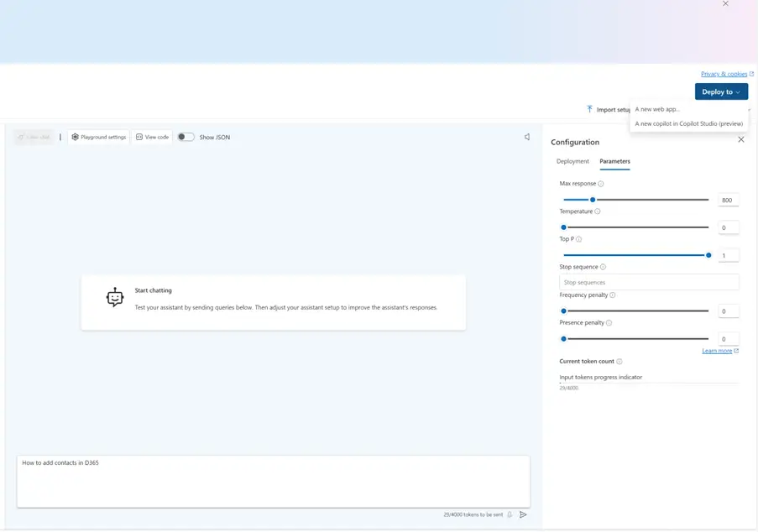
Task: Click the Presence penalty value box
Action: click(729, 339)
